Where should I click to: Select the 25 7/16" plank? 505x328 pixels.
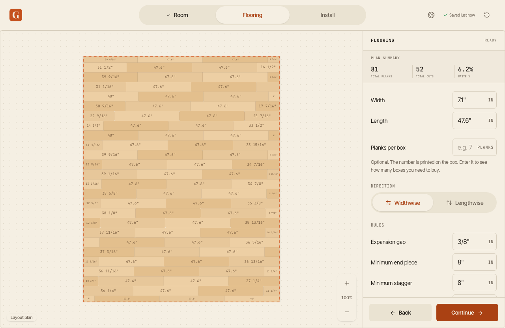click(262, 116)
